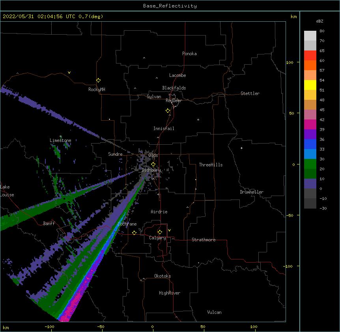This screenshot has height=332, width=340.
Task: Select the HighRiver label
Action: [x=170, y=293]
